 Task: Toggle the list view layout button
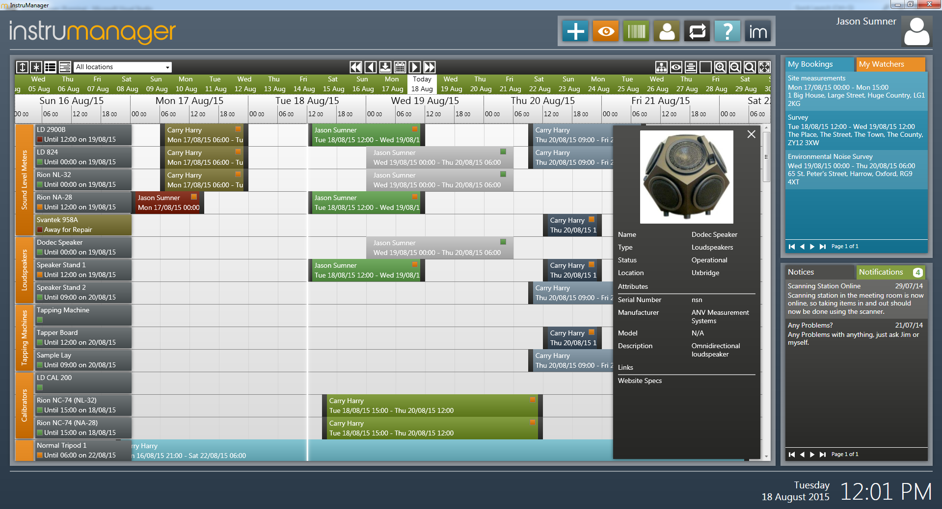coord(50,67)
